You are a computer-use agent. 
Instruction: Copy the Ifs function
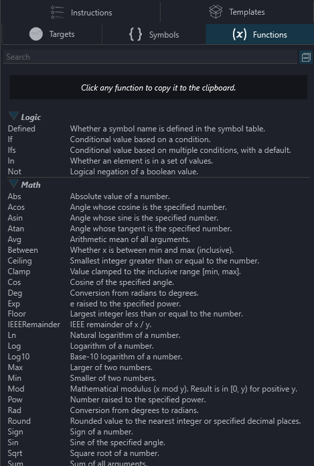[11, 150]
